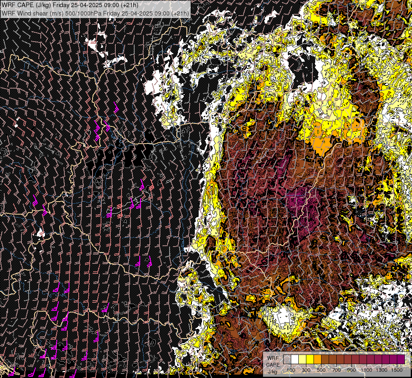
Task: Click the legend value 700
Action: pos(336,370)
